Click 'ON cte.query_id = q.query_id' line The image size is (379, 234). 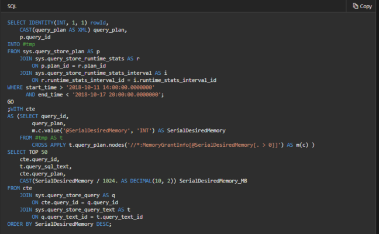tap(75, 202)
